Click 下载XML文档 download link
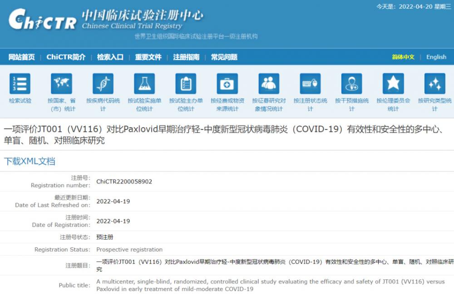454x294 pixels. (30, 161)
